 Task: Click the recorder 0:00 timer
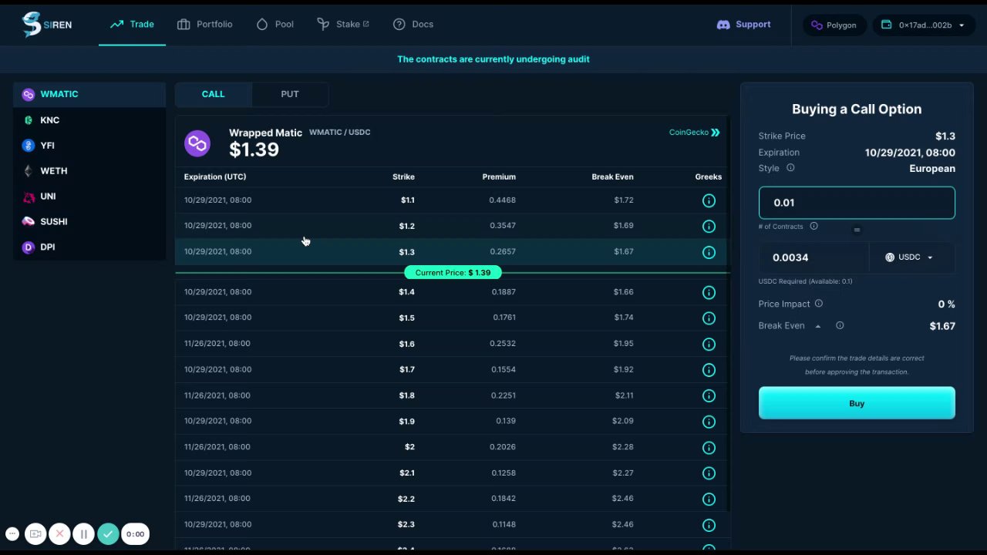point(136,533)
